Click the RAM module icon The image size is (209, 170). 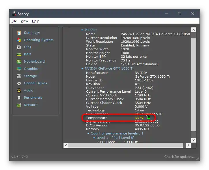click(19, 54)
